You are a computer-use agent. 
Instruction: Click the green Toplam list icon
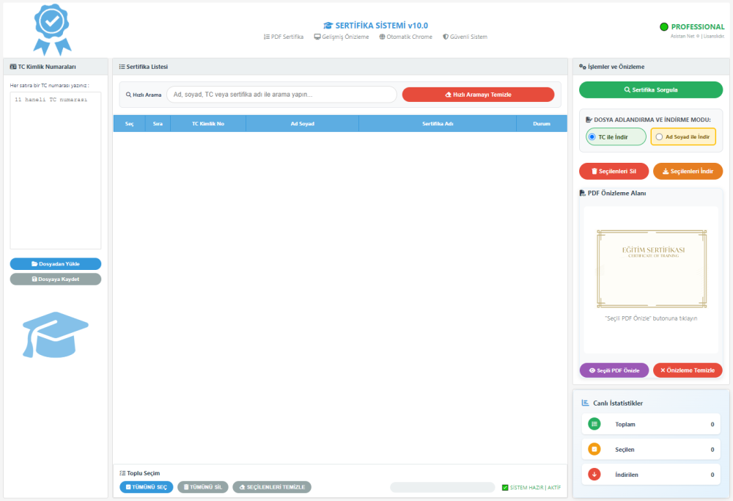[x=594, y=424]
